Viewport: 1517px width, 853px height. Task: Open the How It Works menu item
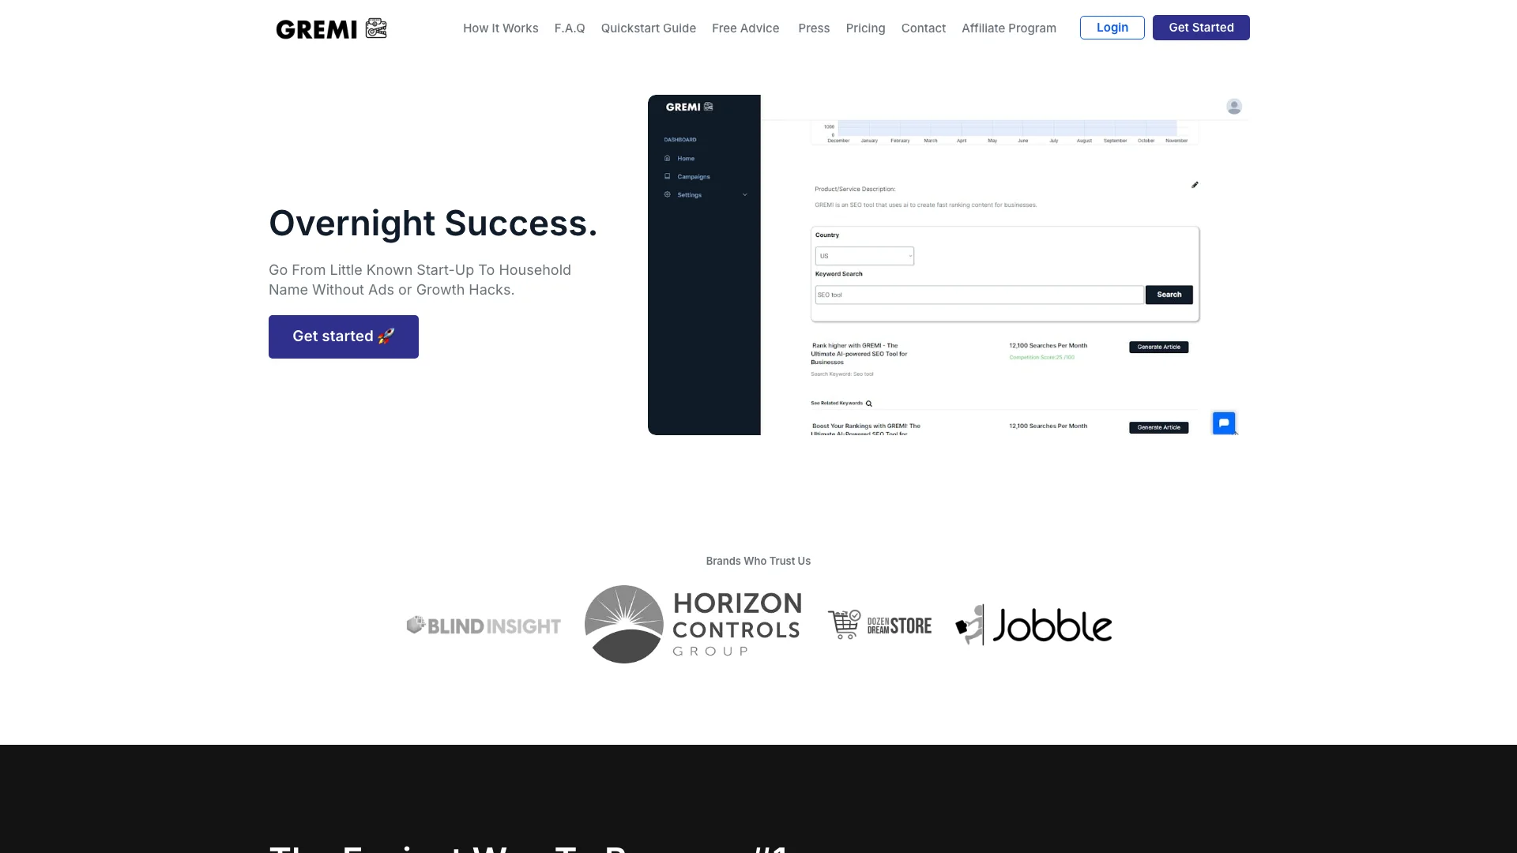click(500, 28)
